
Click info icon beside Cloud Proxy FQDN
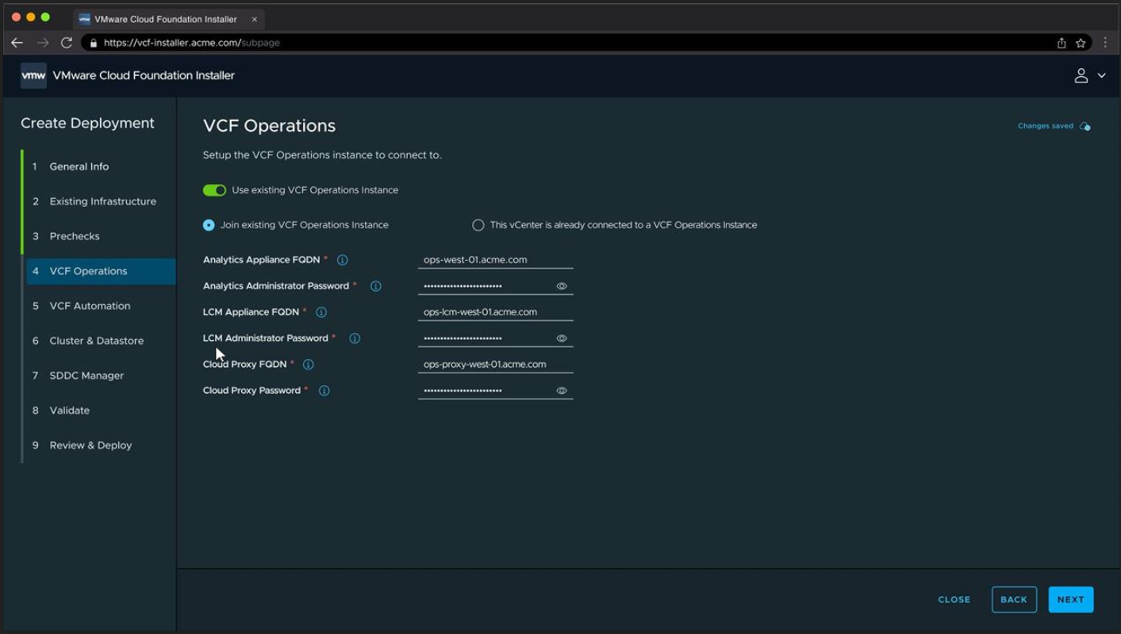point(309,365)
